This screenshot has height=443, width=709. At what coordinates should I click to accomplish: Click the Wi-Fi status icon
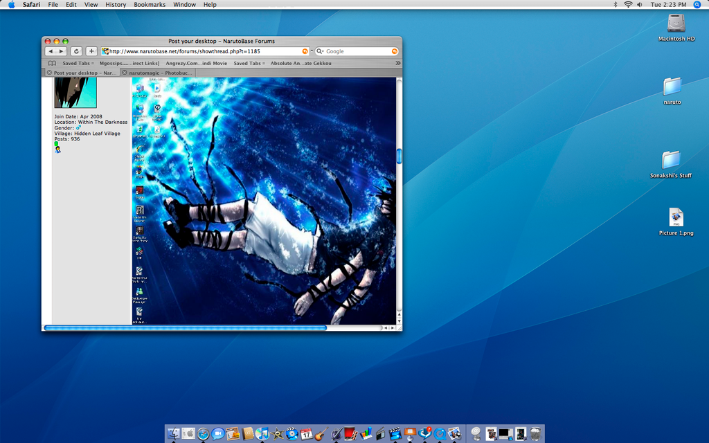click(x=628, y=5)
